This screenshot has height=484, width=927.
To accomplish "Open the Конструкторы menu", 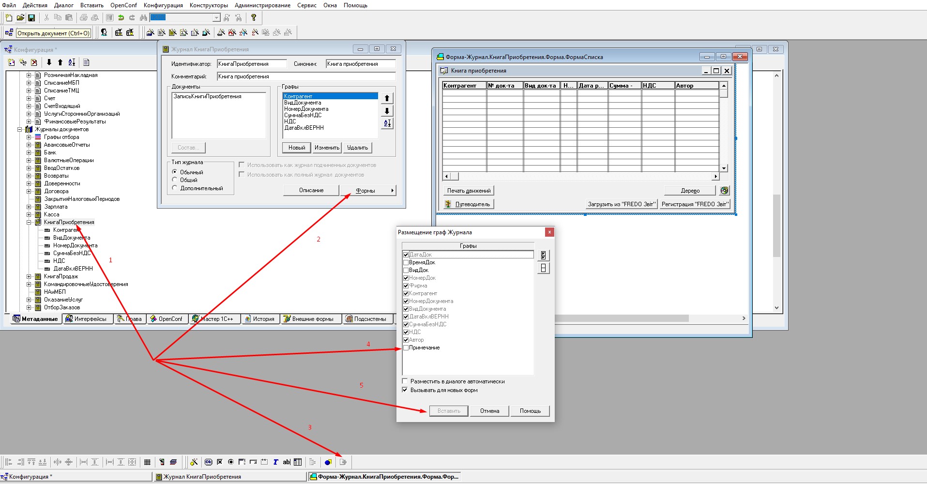I will click(209, 5).
